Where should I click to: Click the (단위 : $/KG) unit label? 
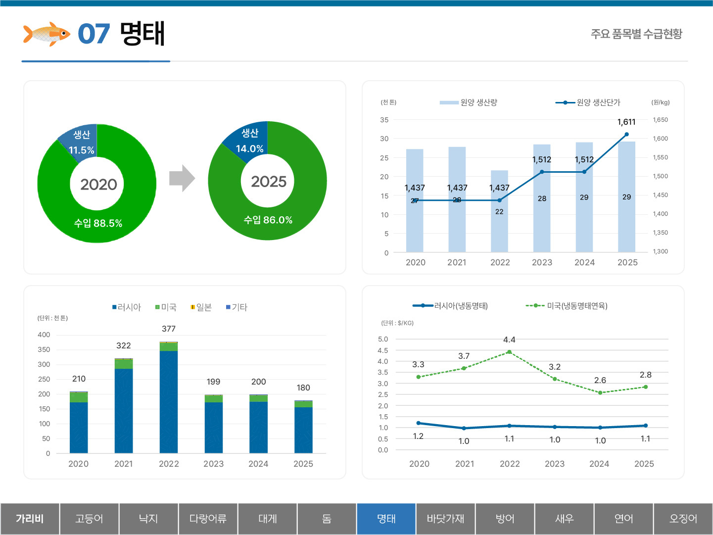pyautogui.click(x=397, y=323)
